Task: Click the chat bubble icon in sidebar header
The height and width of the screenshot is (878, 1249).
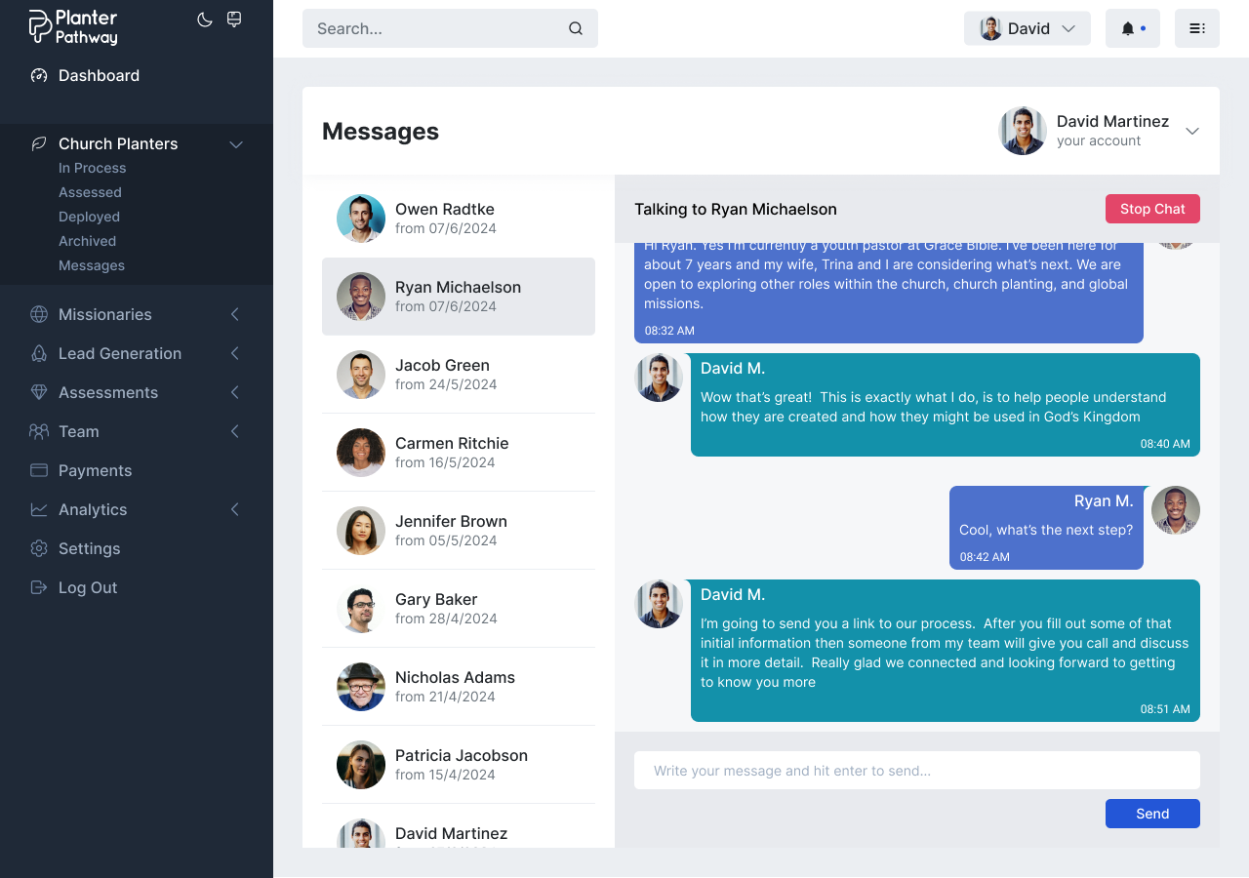Action: pyautogui.click(x=234, y=20)
